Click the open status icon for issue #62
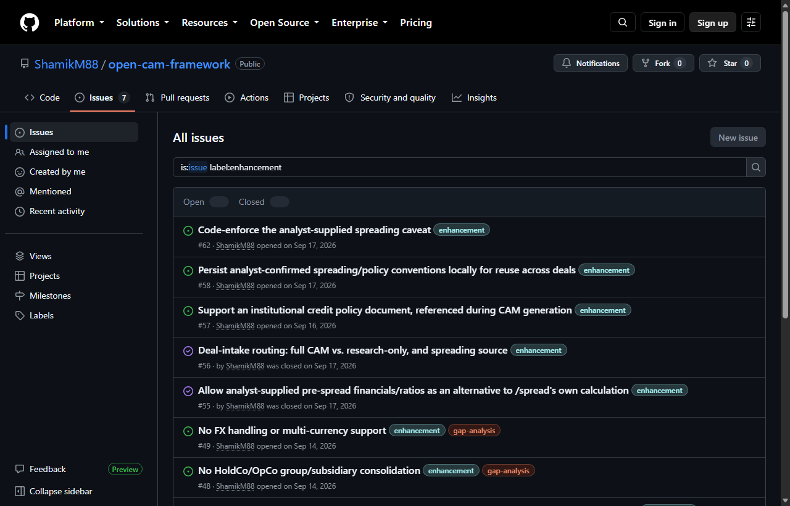The width and height of the screenshot is (790, 506). pos(188,231)
